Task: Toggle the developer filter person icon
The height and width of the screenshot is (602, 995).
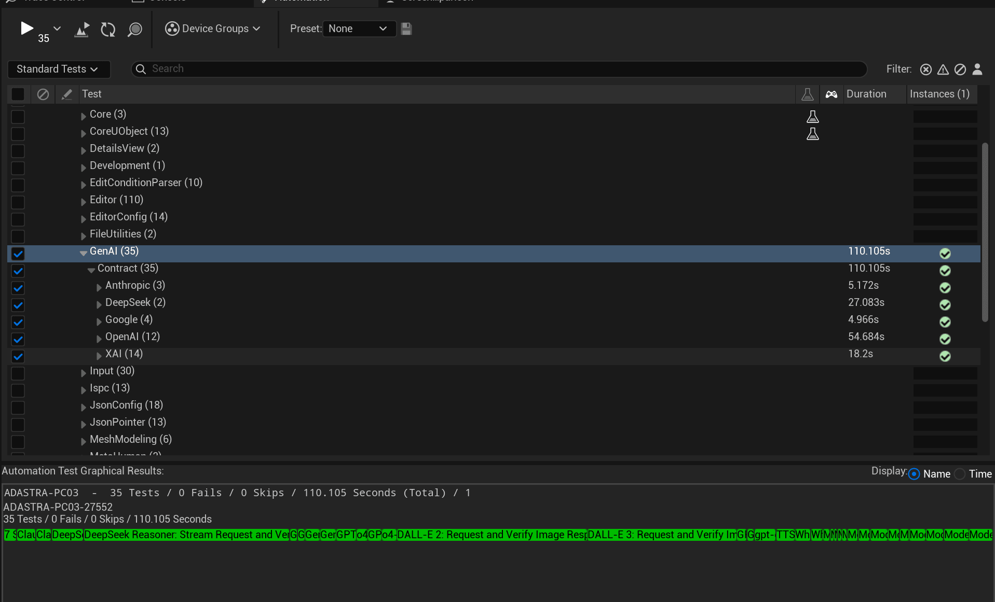Action: (x=977, y=69)
